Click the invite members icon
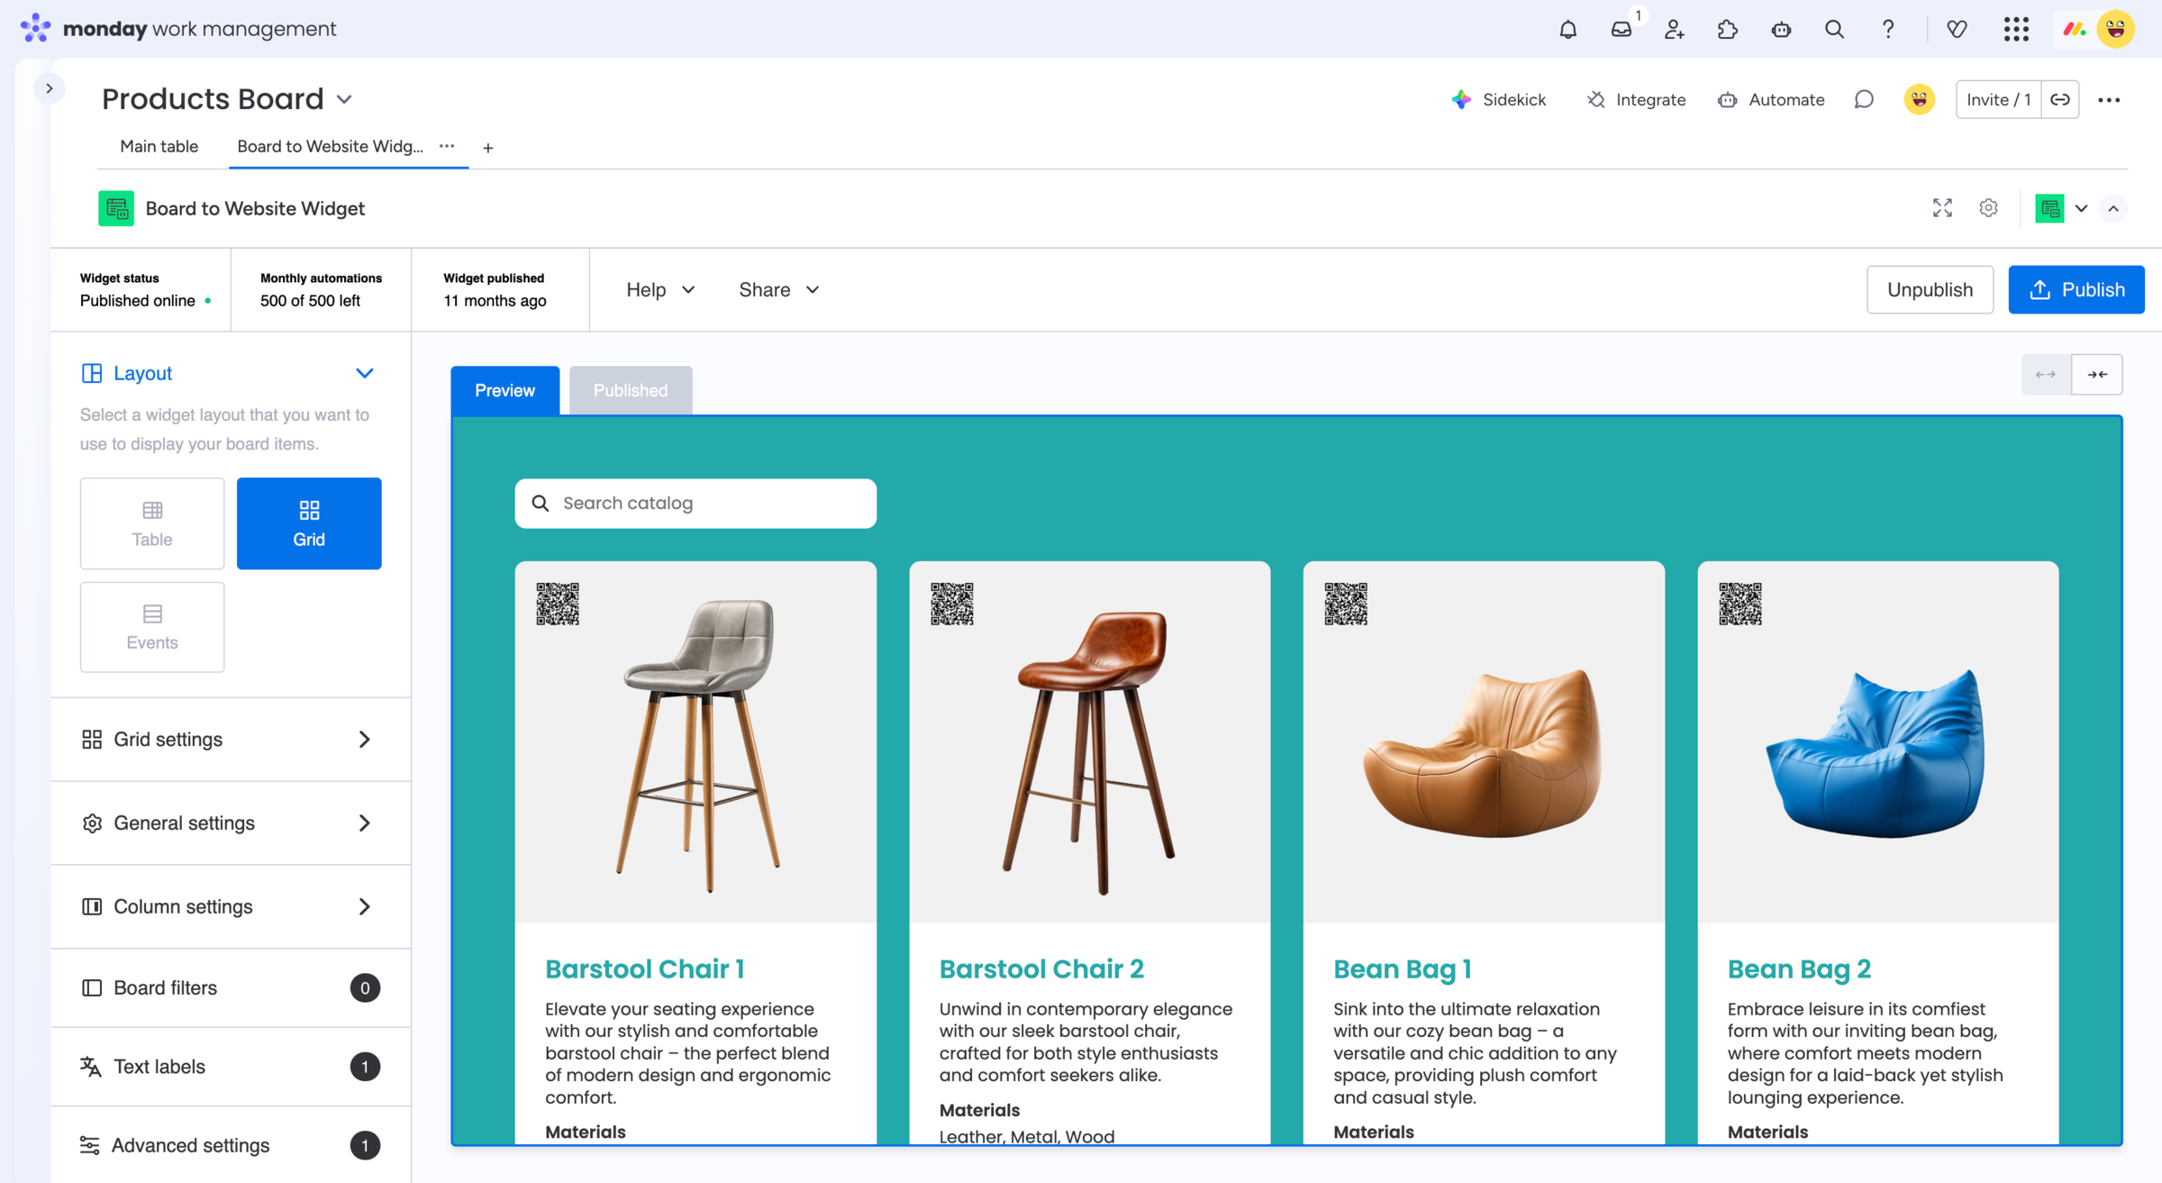 click(x=1674, y=29)
